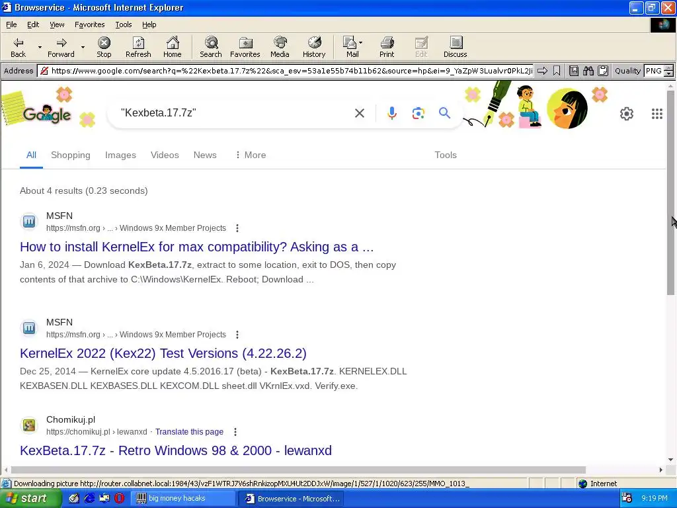This screenshot has height=508, width=677.
Task: Open 'KexBeta.17.7z - Retro Windows' result
Action: (x=176, y=450)
